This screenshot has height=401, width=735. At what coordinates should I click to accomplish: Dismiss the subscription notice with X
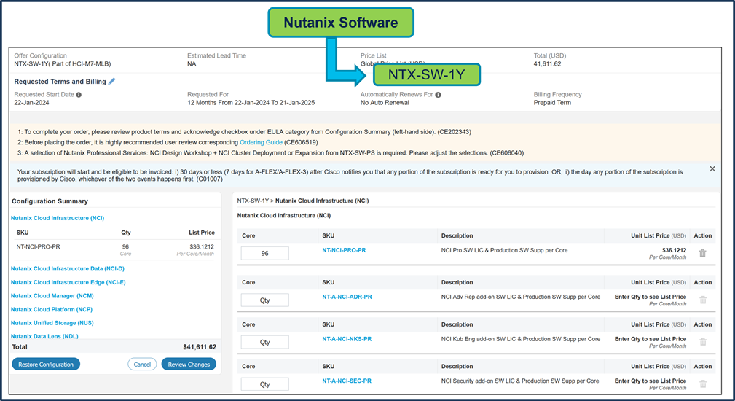(712, 169)
